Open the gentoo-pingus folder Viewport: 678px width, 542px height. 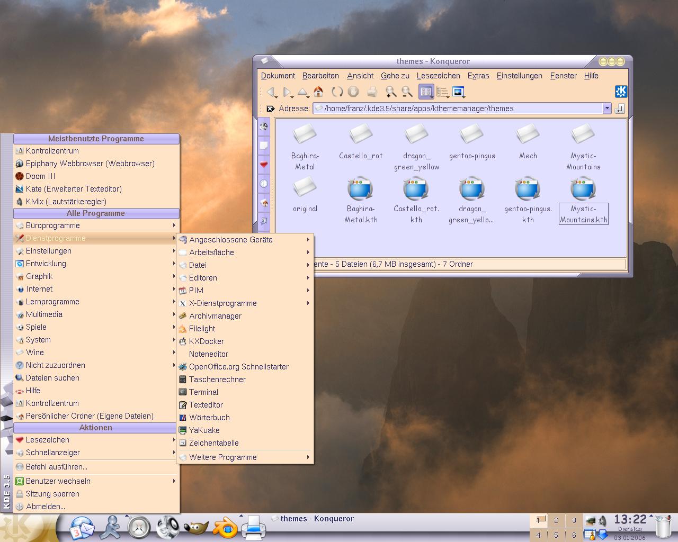(472, 141)
